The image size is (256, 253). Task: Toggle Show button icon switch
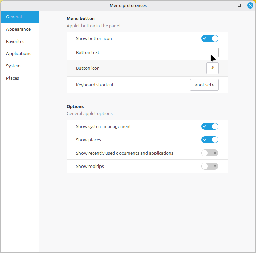(x=209, y=38)
